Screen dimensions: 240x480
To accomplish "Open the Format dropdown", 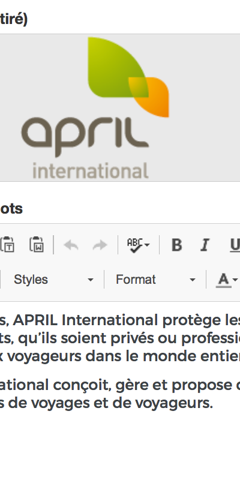I will point(155,280).
